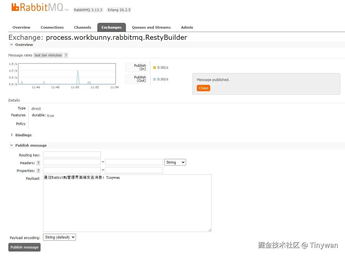
Task: Go to Queues and Streams tab
Action: [x=151, y=27]
